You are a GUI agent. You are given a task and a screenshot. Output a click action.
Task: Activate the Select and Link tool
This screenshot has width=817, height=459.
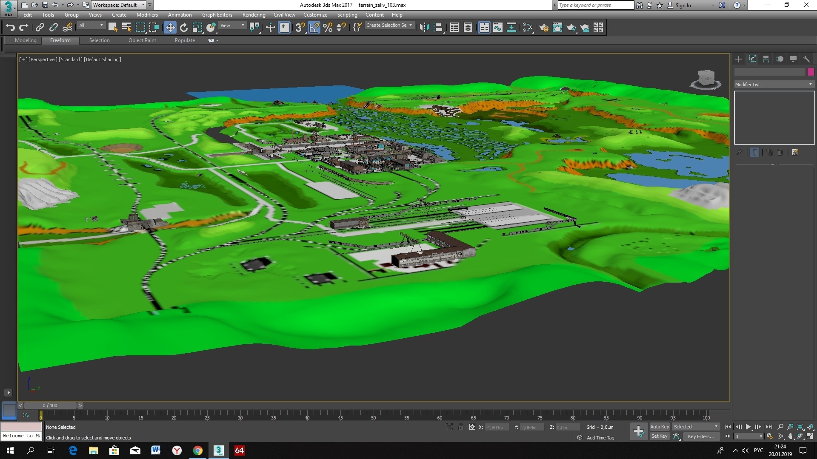pyautogui.click(x=40, y=28)
